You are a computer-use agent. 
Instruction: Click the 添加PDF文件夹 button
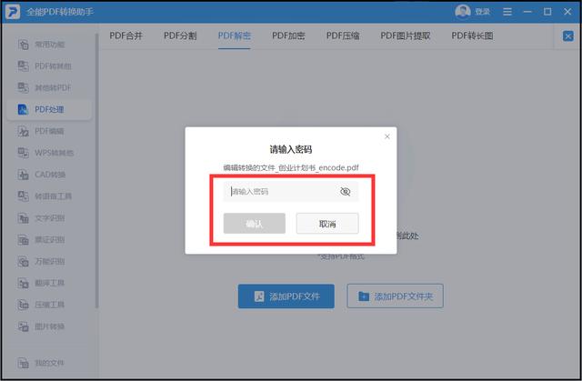tap(395, 296)
